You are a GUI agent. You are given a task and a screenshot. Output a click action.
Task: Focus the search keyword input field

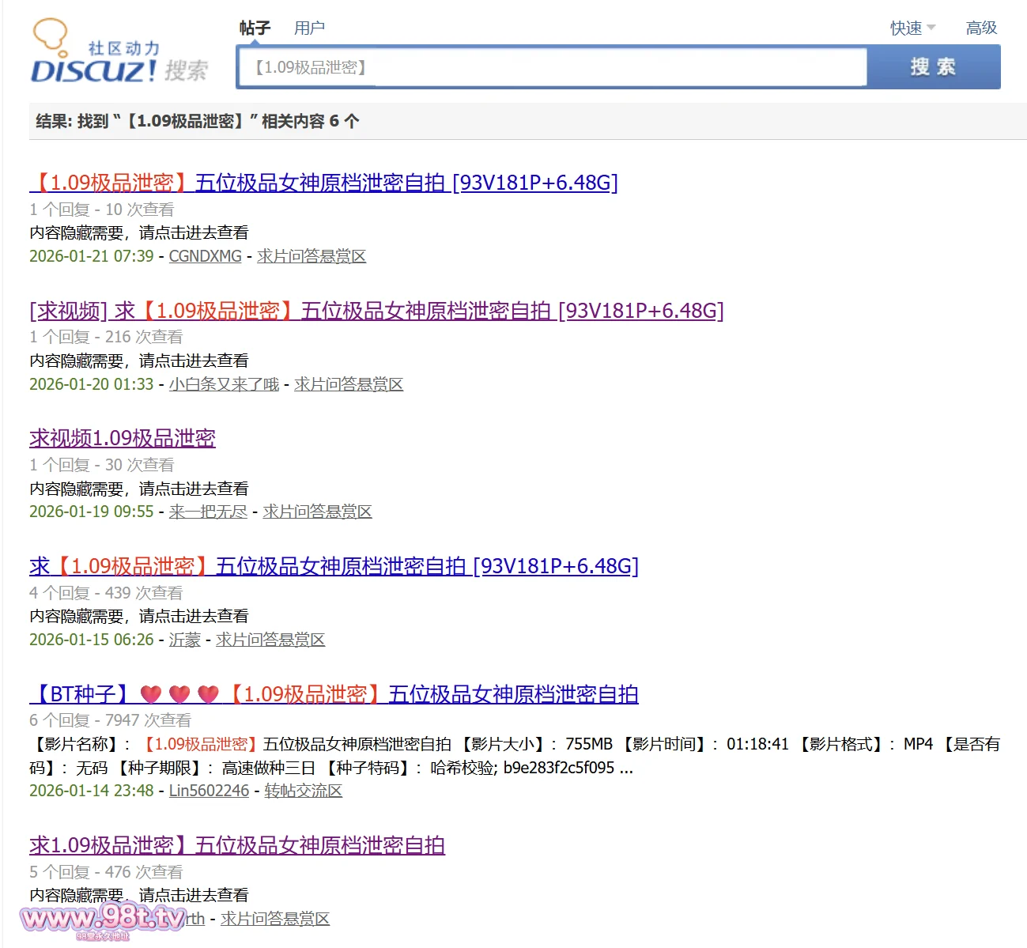tap(553, 67)
